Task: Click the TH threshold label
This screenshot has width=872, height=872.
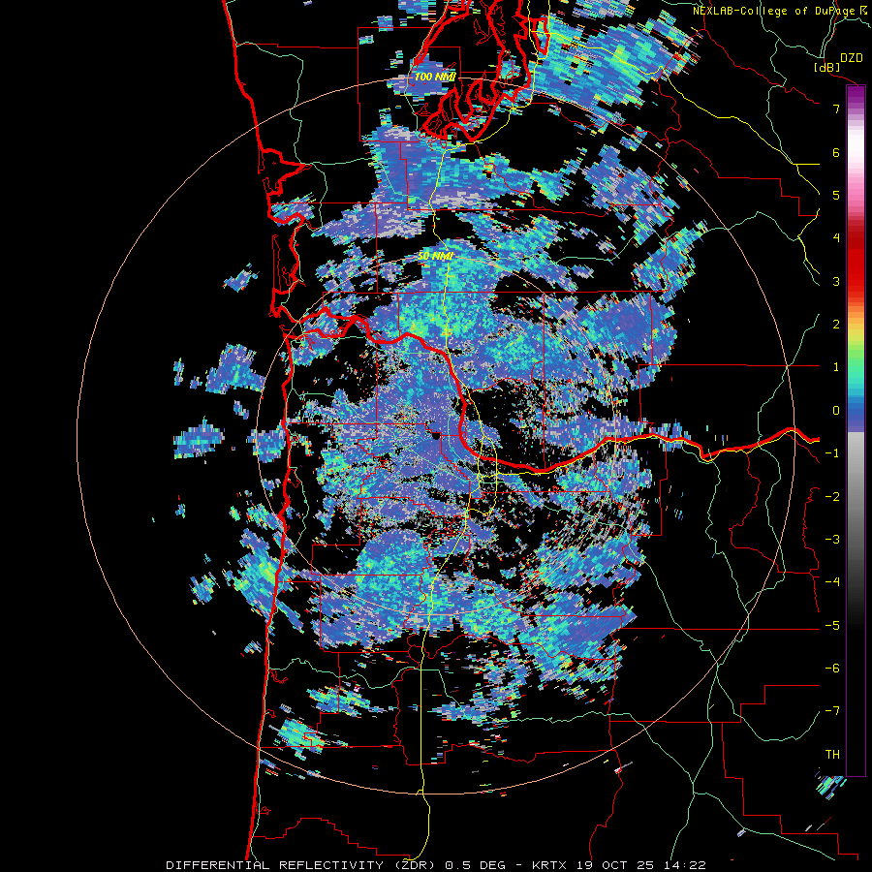Action: (832, 755)
